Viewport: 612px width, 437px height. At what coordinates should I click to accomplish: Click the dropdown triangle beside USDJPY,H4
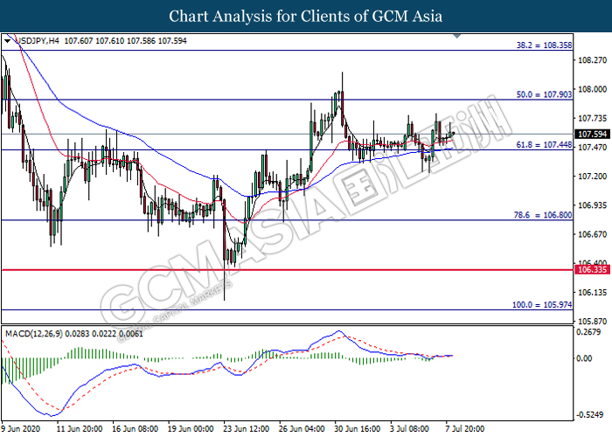(7, 40)
